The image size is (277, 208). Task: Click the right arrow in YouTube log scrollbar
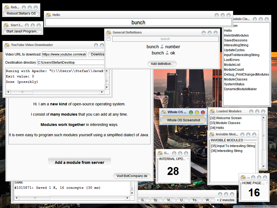[102, 92]
